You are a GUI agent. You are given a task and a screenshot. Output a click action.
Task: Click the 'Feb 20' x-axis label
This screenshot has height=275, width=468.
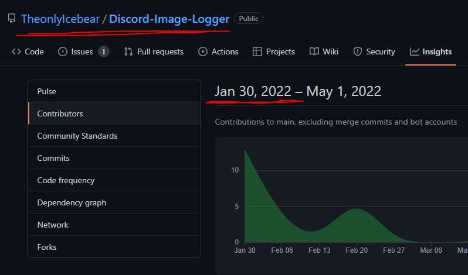pyautogui.click(x=357, y=250)
